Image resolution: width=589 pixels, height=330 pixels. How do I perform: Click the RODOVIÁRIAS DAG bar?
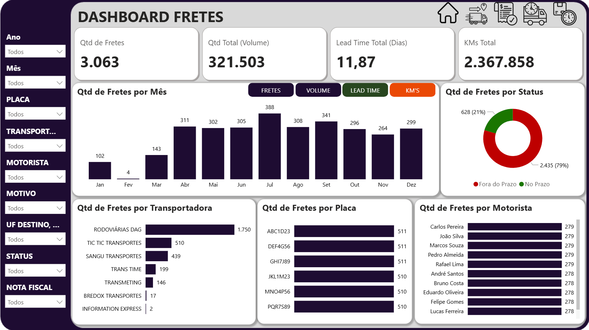190,229
